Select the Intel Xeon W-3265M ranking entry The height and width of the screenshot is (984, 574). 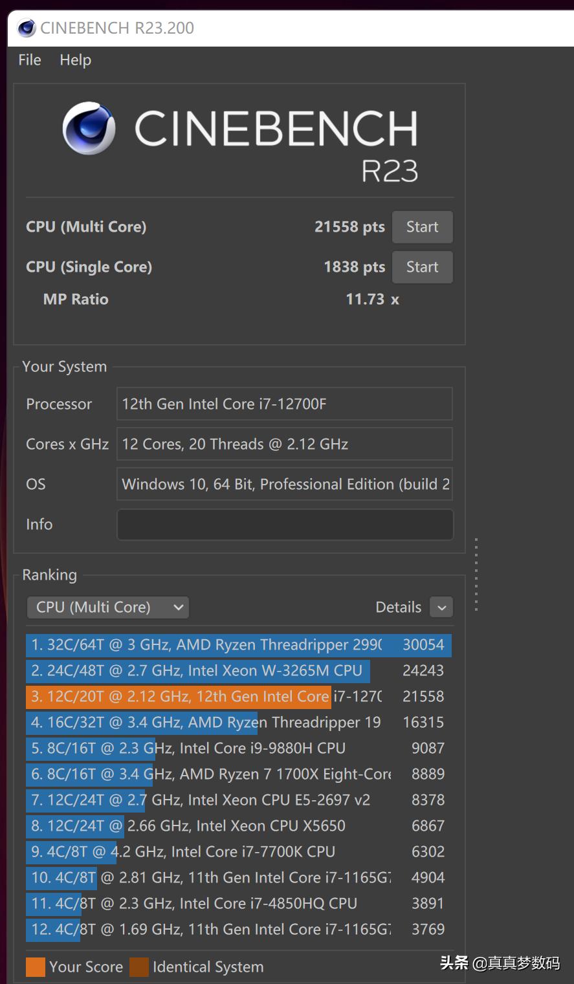[238, 671]
